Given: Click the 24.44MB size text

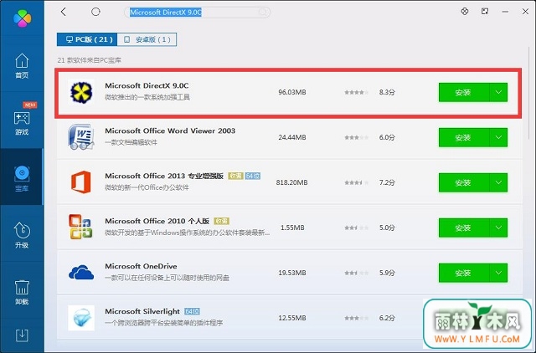Looking at the screenshot, I should coord(292,137).
